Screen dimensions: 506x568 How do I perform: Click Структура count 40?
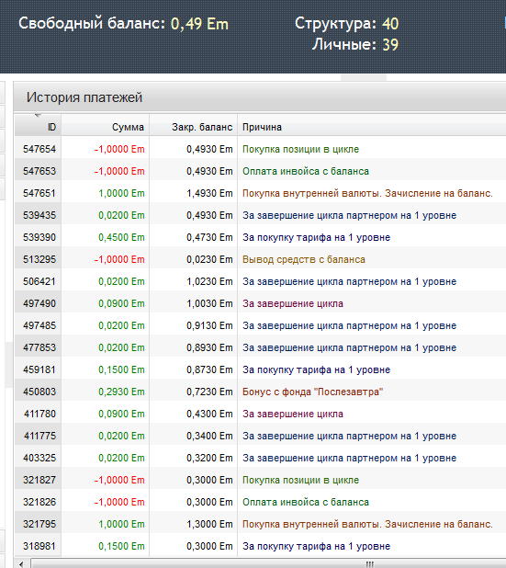(x=390, y=24)
